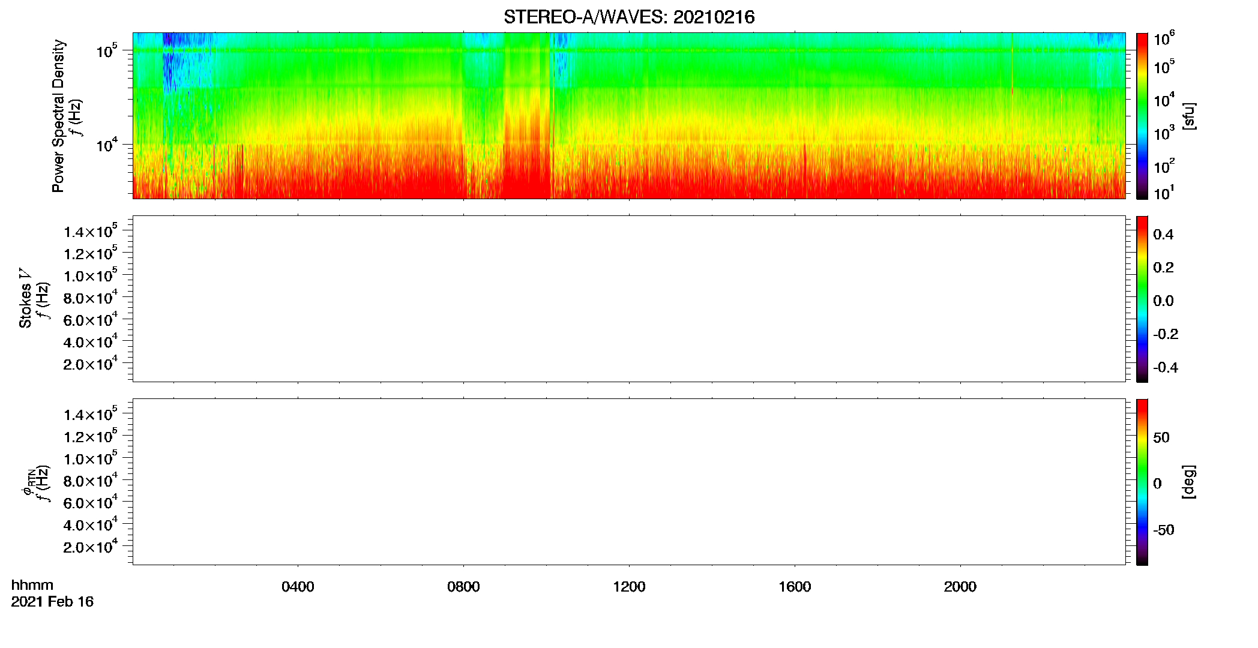Click the 1200 time axis label

point(629,587)
